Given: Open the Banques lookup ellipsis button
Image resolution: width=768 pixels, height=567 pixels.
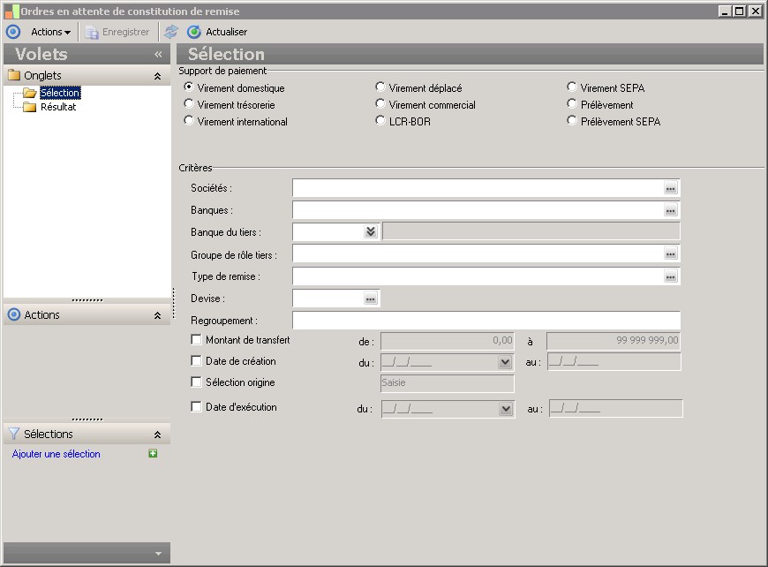Looking at the screenshot, I should pos(671,210).
